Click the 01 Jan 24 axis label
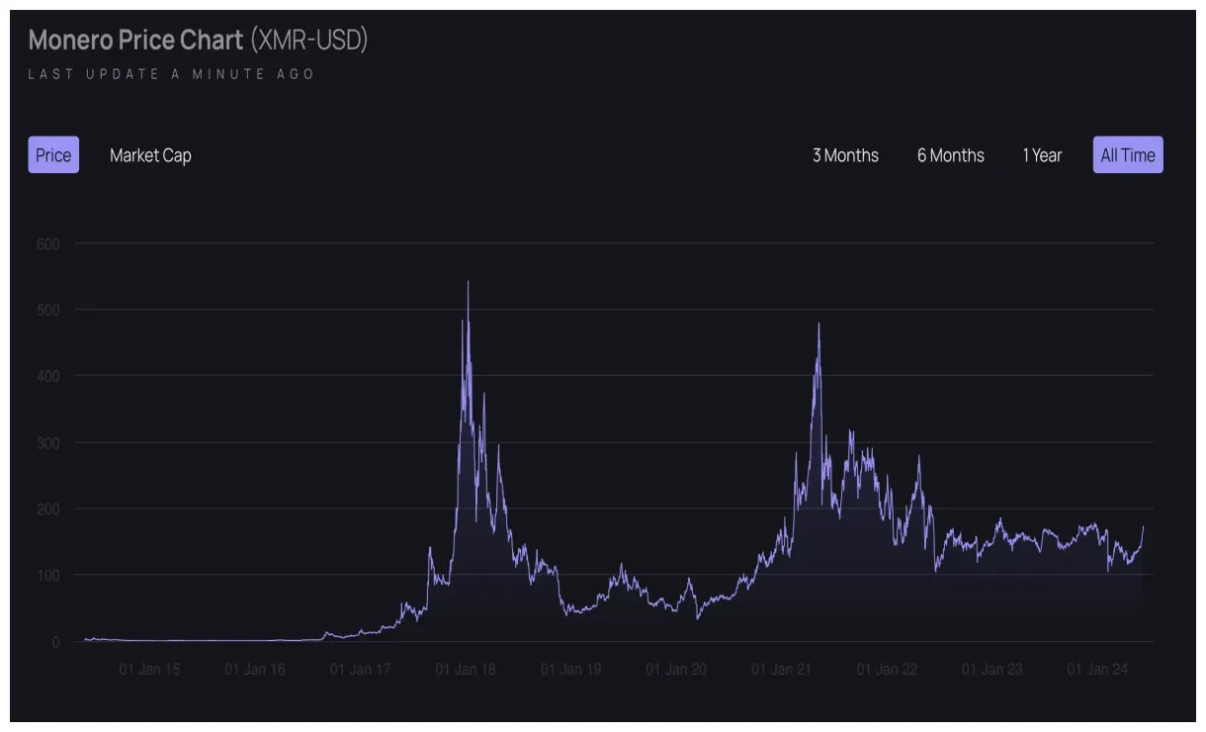The image size is (1206, 732). coord(1099,669)
